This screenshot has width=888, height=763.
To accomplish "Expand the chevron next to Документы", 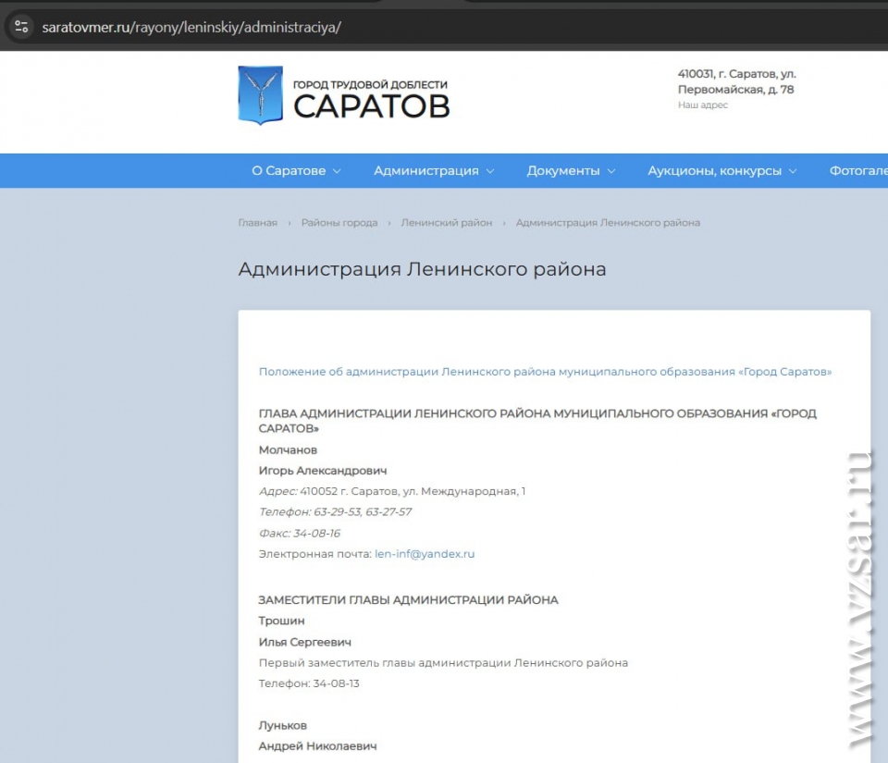I will coord(611,171).
